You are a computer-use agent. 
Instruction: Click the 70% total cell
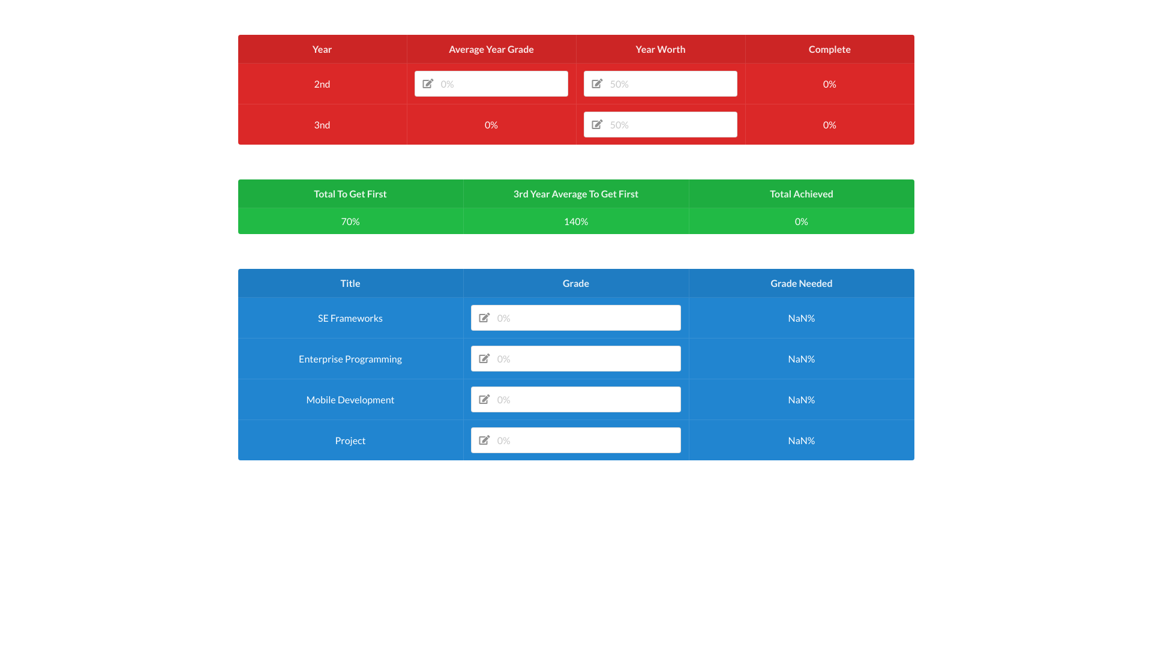pos(350,221)
